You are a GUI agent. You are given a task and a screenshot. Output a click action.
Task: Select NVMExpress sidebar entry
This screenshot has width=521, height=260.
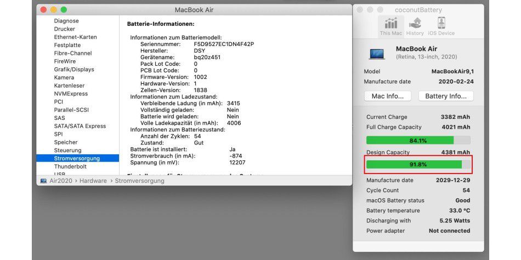(x=71, y=94)
